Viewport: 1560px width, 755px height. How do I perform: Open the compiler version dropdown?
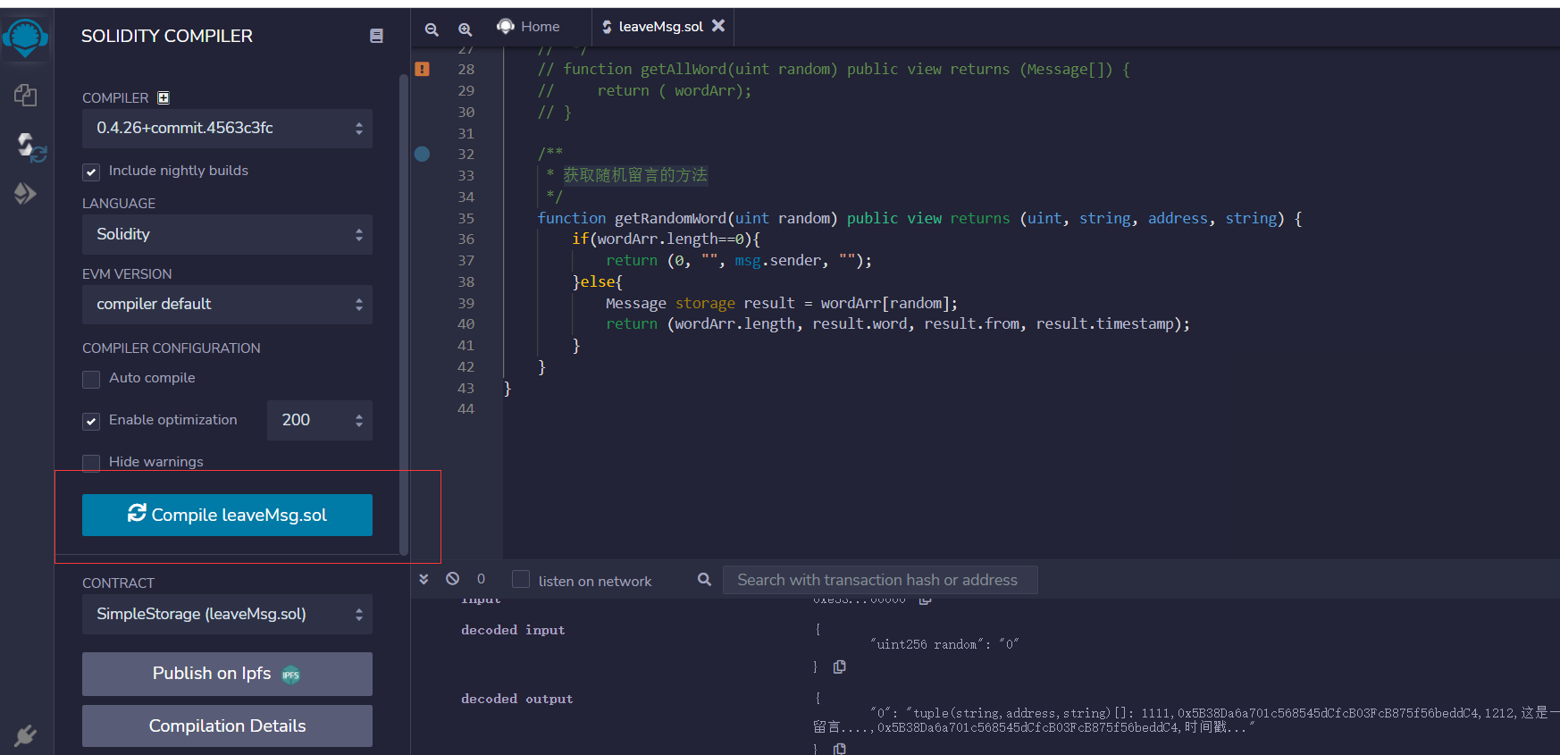[227, 129]
